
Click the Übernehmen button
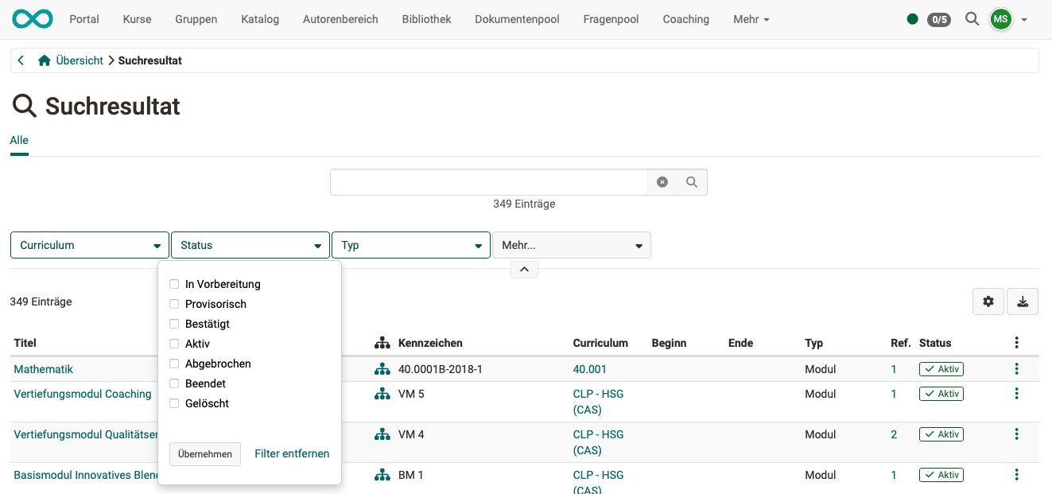pyautogui.click(x=204, y=453)
